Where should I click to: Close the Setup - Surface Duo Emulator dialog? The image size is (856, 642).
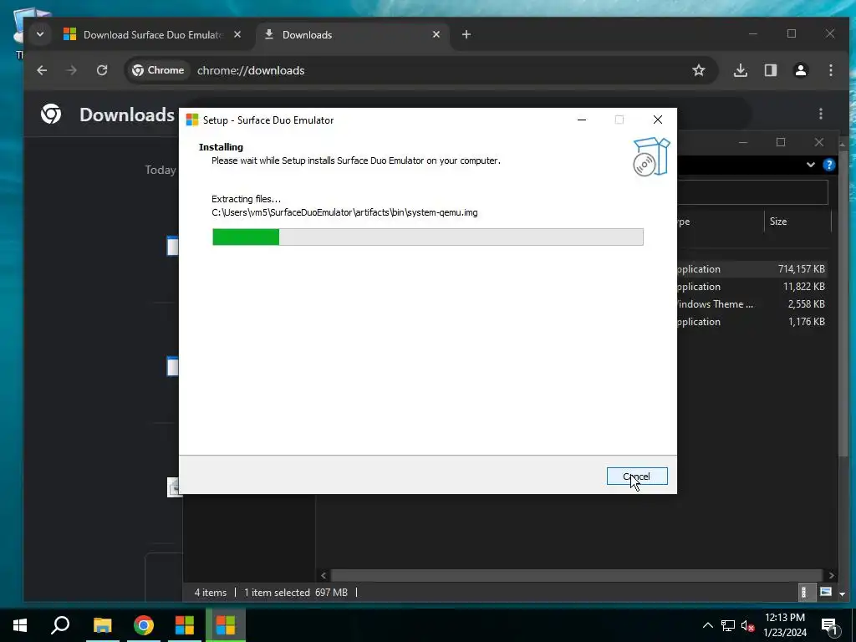pyautogui.click(x=658, y=120)
